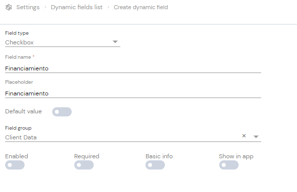Open the Field type dropdown arrow
The image size is (297, 192).
coord(115,41)
